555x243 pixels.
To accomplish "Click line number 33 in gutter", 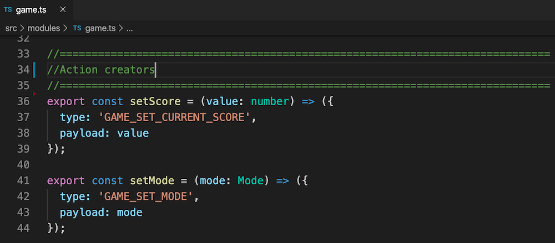I will click(23, 54).
